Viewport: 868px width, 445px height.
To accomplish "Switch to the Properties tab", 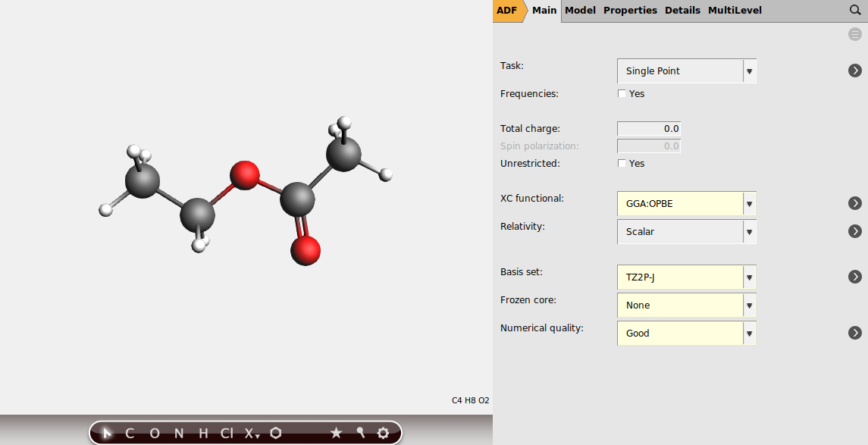I will pyautogui.click(x=631, y=11).
